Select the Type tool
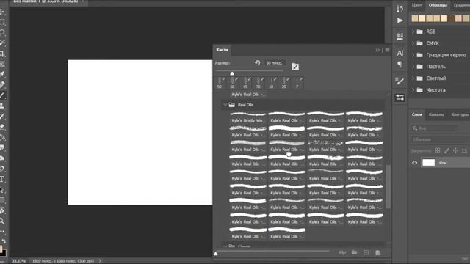470x264 pixels. tap(2, 179)
